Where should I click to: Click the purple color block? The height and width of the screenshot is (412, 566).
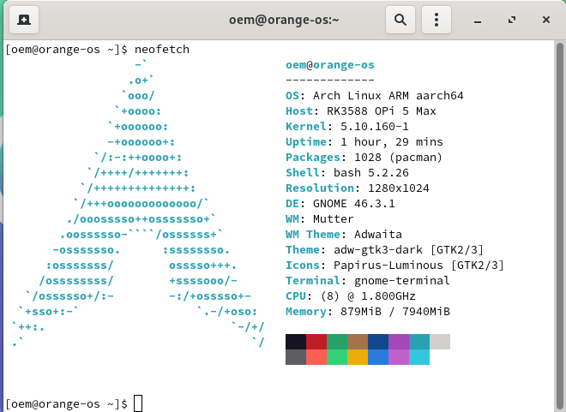(x=399, y=342)
